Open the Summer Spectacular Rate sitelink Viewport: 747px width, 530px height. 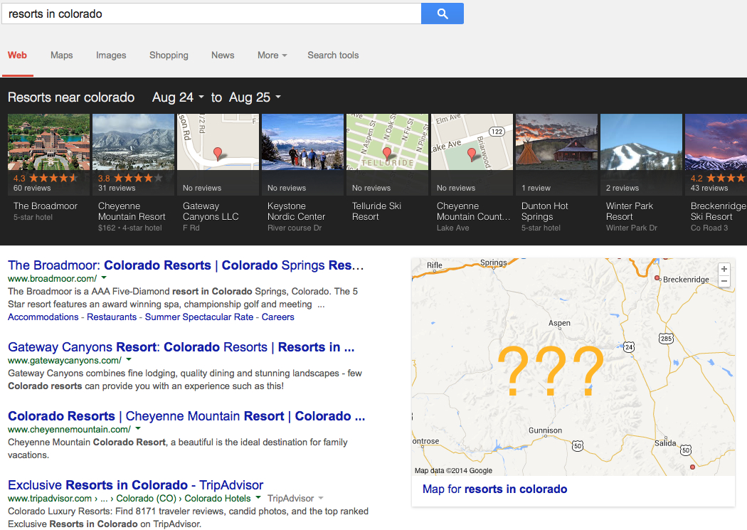click(x=199, y=317)
